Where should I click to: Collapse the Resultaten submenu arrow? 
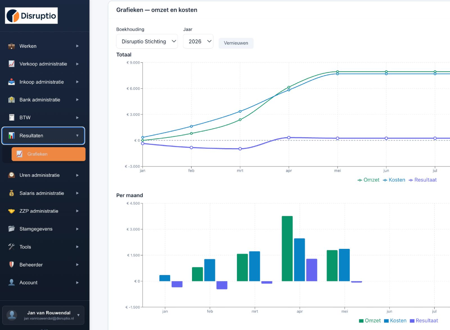pyautogui.click(x=77, y=136)
